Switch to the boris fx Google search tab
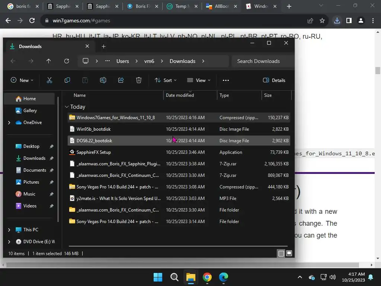381x286 pixels. [x=23, y=6]
